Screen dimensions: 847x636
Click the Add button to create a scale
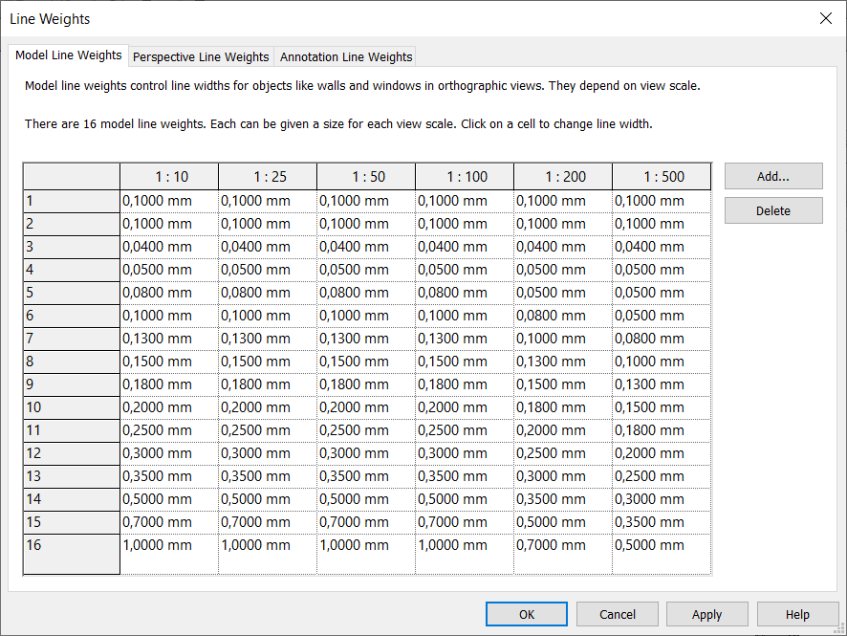click(772, 176)
